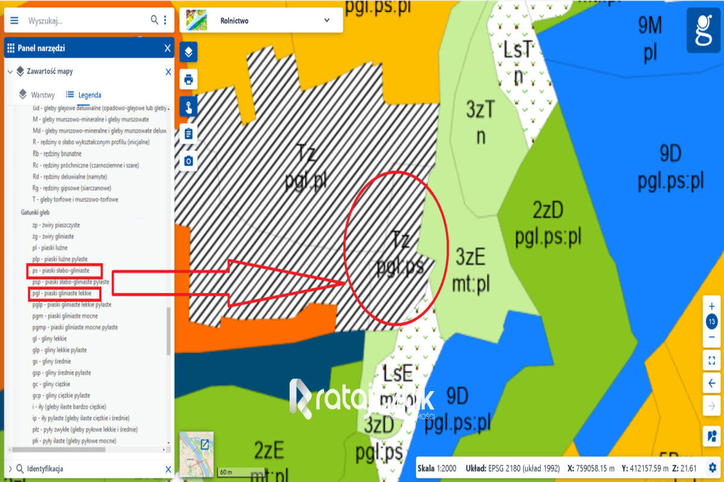Select legend row 'gc - gliny ciężkie'

[51, 384]
